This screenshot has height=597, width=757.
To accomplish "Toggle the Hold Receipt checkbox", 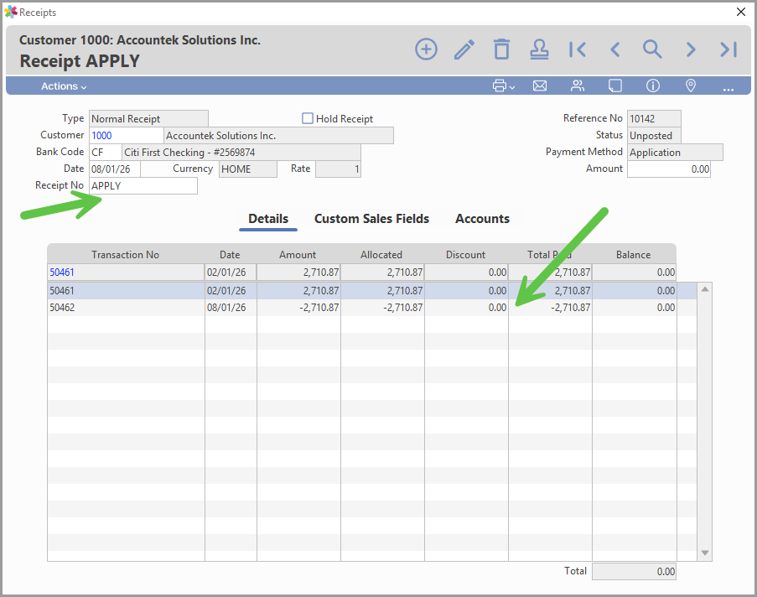I will point(308,118).
